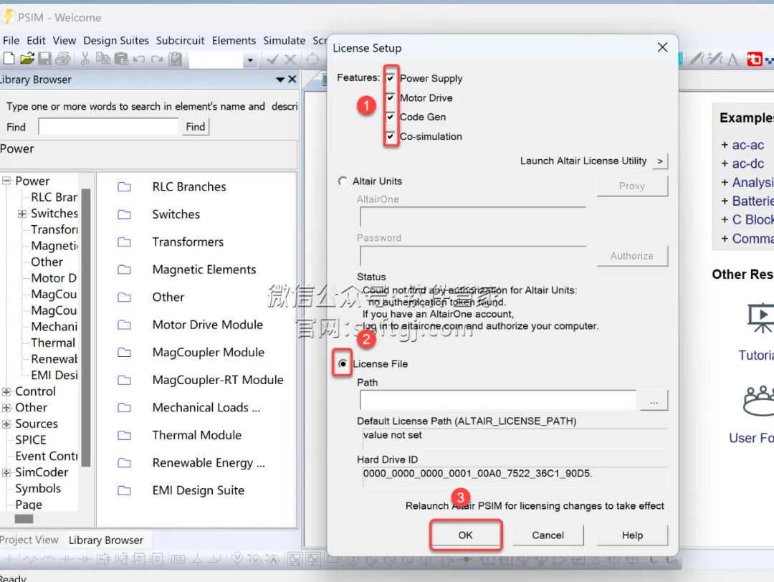Select the square-wave source element icon
The image size is (774, 582).
click(x=178, y=559)
